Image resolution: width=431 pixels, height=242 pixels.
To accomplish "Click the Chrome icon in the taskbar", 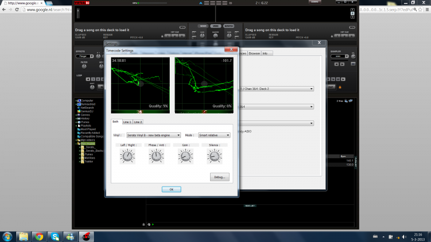I will (39, 236).
